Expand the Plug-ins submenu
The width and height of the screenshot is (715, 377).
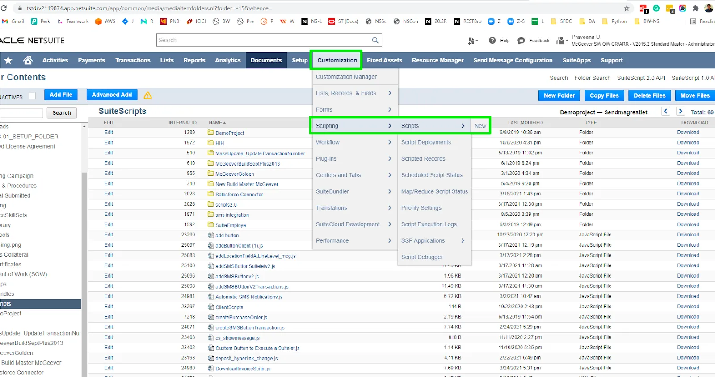(390, 159)
